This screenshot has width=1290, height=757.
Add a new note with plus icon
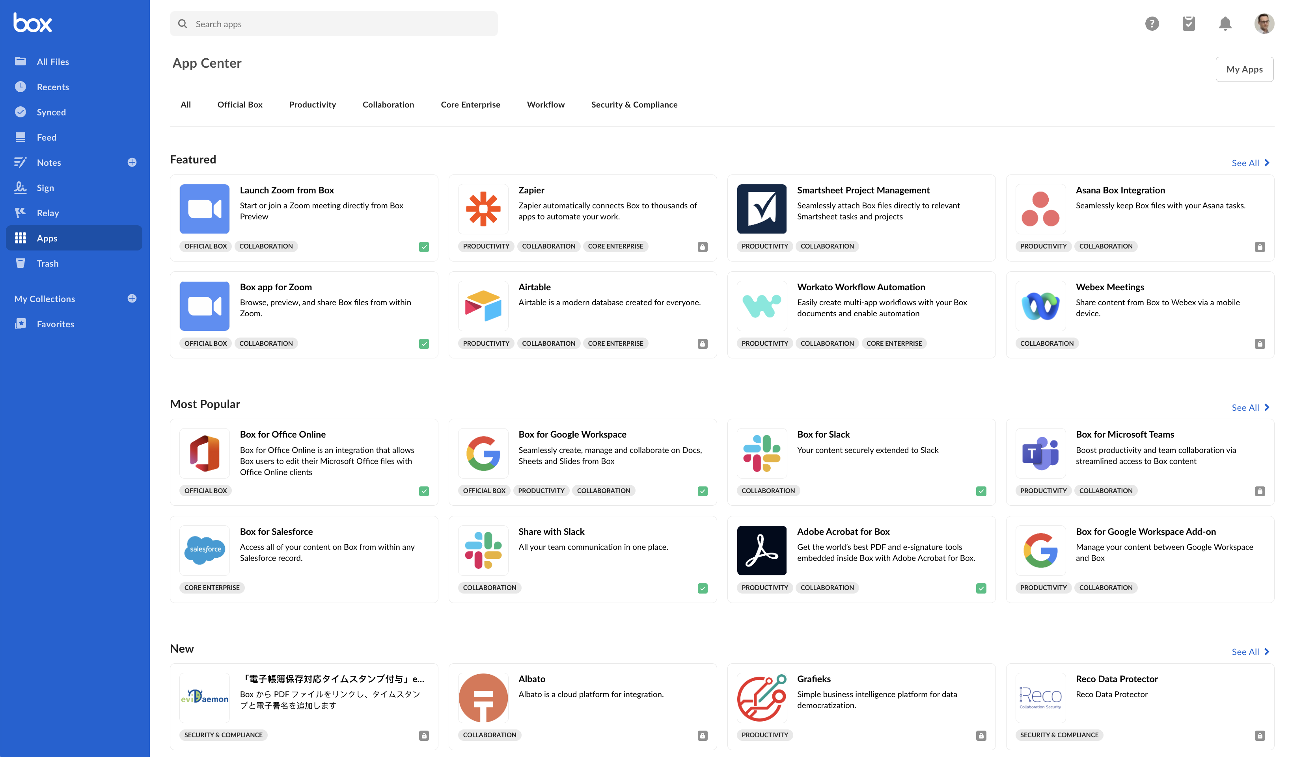pyautogui.click(x=132, y=162)
